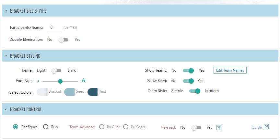Viewport: 280px width, 140px height.
Task: Collapse the Bracket Styling section
Action: 6,56
